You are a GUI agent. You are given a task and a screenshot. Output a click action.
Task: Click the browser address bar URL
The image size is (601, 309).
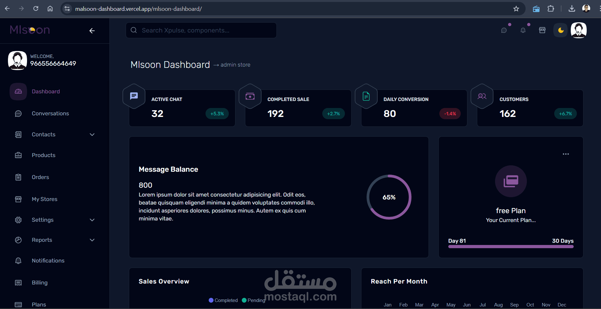tap(138, 9)
